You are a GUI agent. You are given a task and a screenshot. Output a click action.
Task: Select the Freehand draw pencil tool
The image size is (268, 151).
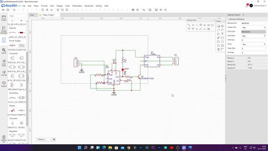point(218,38)
